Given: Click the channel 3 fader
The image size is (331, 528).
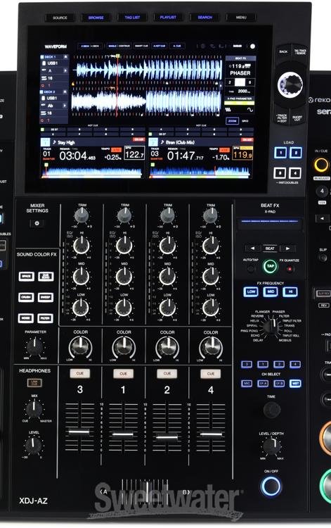Looking at the screenshot, I should point(79,432).
